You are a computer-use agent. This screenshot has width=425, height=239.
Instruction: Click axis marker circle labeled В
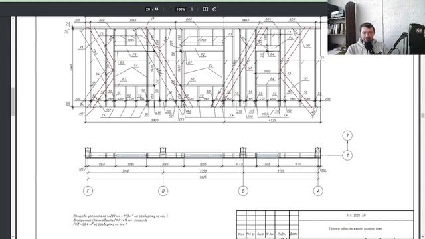163,191
